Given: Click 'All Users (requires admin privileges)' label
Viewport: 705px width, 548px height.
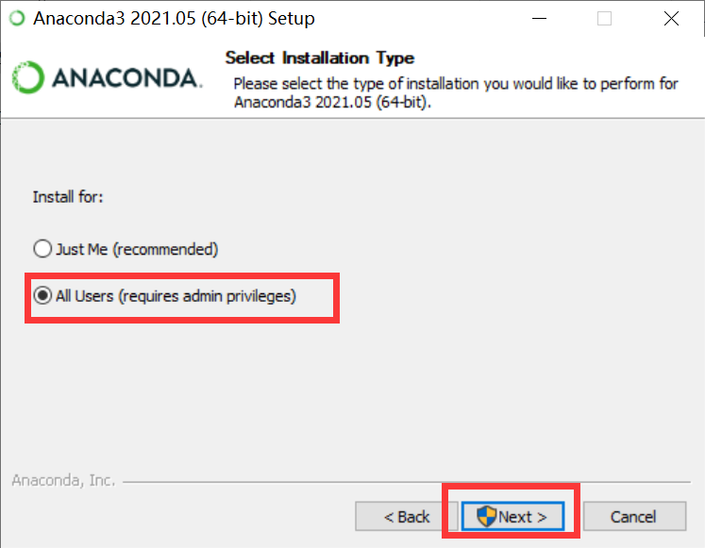Looking at the screenshot, I should pos(176,296).
